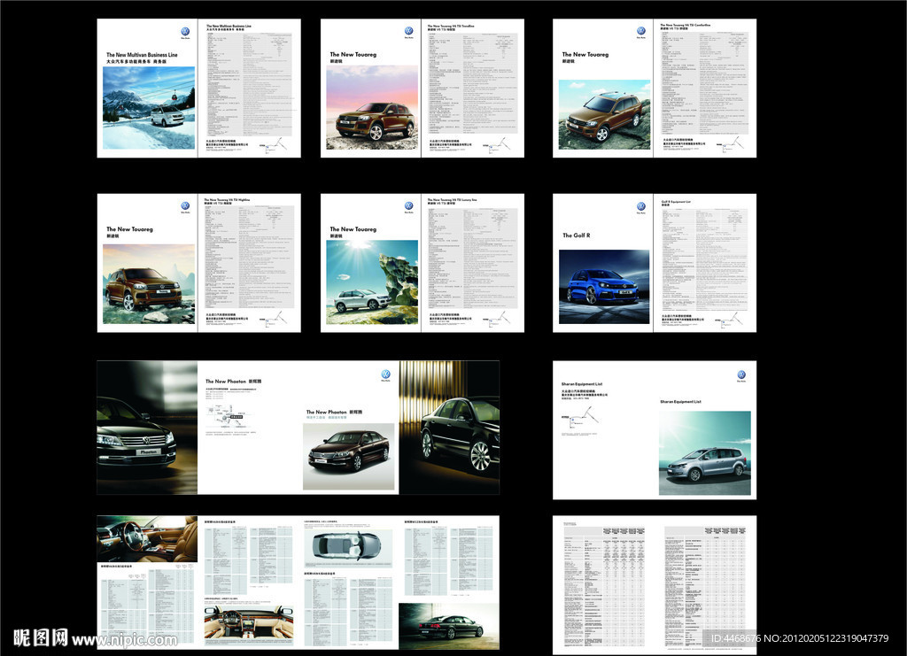Click the spec table below the steering wheel photo
907x656 pixels.
(x=148, y=606)
